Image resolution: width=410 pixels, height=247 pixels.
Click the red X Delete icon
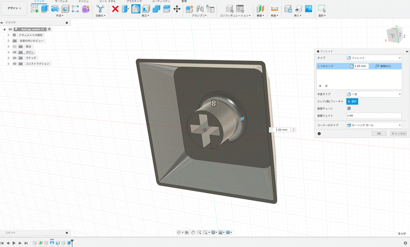pyautogui.click(x=115, y=9)
